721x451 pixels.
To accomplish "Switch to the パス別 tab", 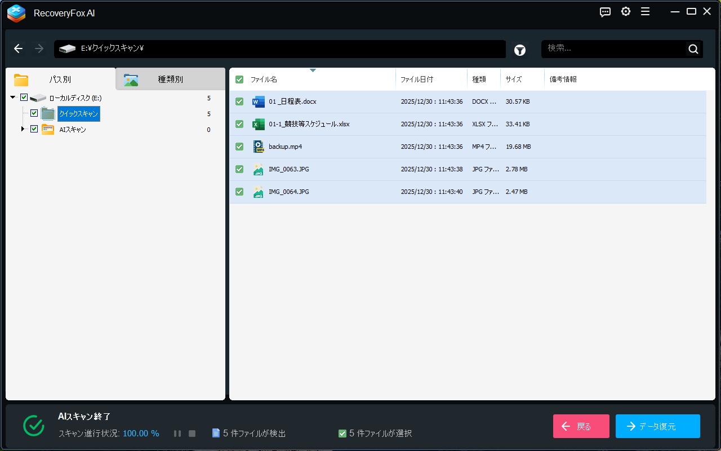I will [x=60, y=79].
